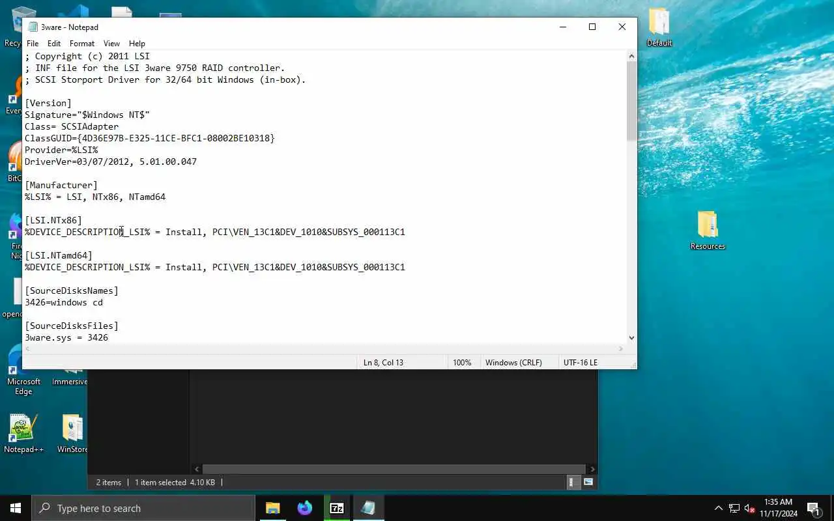The height and width of the screenshot is (521, 834).
Task: Minimize the Notepad window
Action: click(562, 27)
